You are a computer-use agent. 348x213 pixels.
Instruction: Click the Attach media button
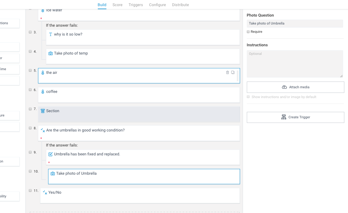tap(295, 87)
